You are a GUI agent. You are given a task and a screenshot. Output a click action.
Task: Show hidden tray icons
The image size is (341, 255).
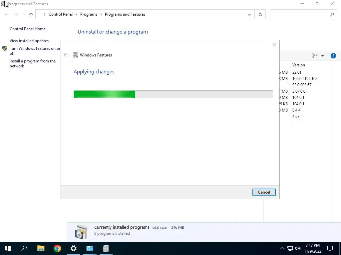coord(282,248)
